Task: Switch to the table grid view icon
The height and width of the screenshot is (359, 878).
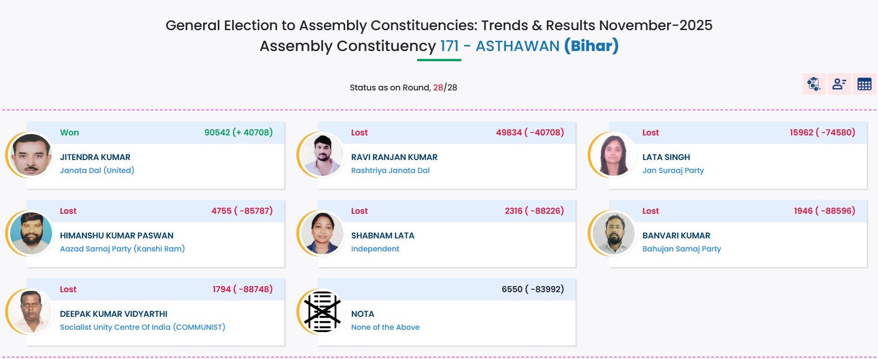Action: coord(864,84)
